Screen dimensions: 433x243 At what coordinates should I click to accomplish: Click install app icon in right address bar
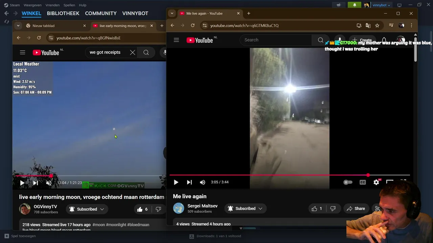[359, 25]
